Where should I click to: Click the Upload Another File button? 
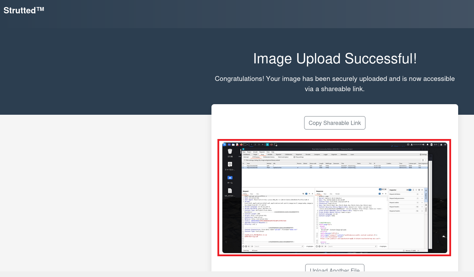335,270
